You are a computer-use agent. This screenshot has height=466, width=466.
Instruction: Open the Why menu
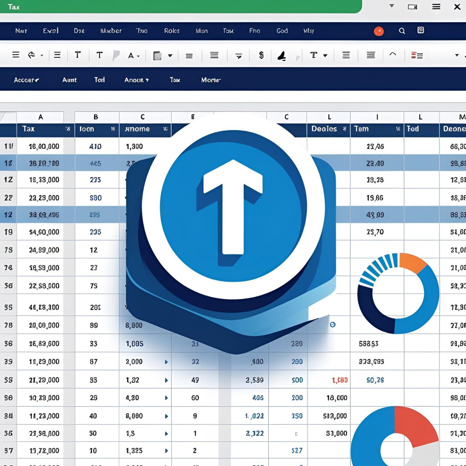click(x=309, y=31)
